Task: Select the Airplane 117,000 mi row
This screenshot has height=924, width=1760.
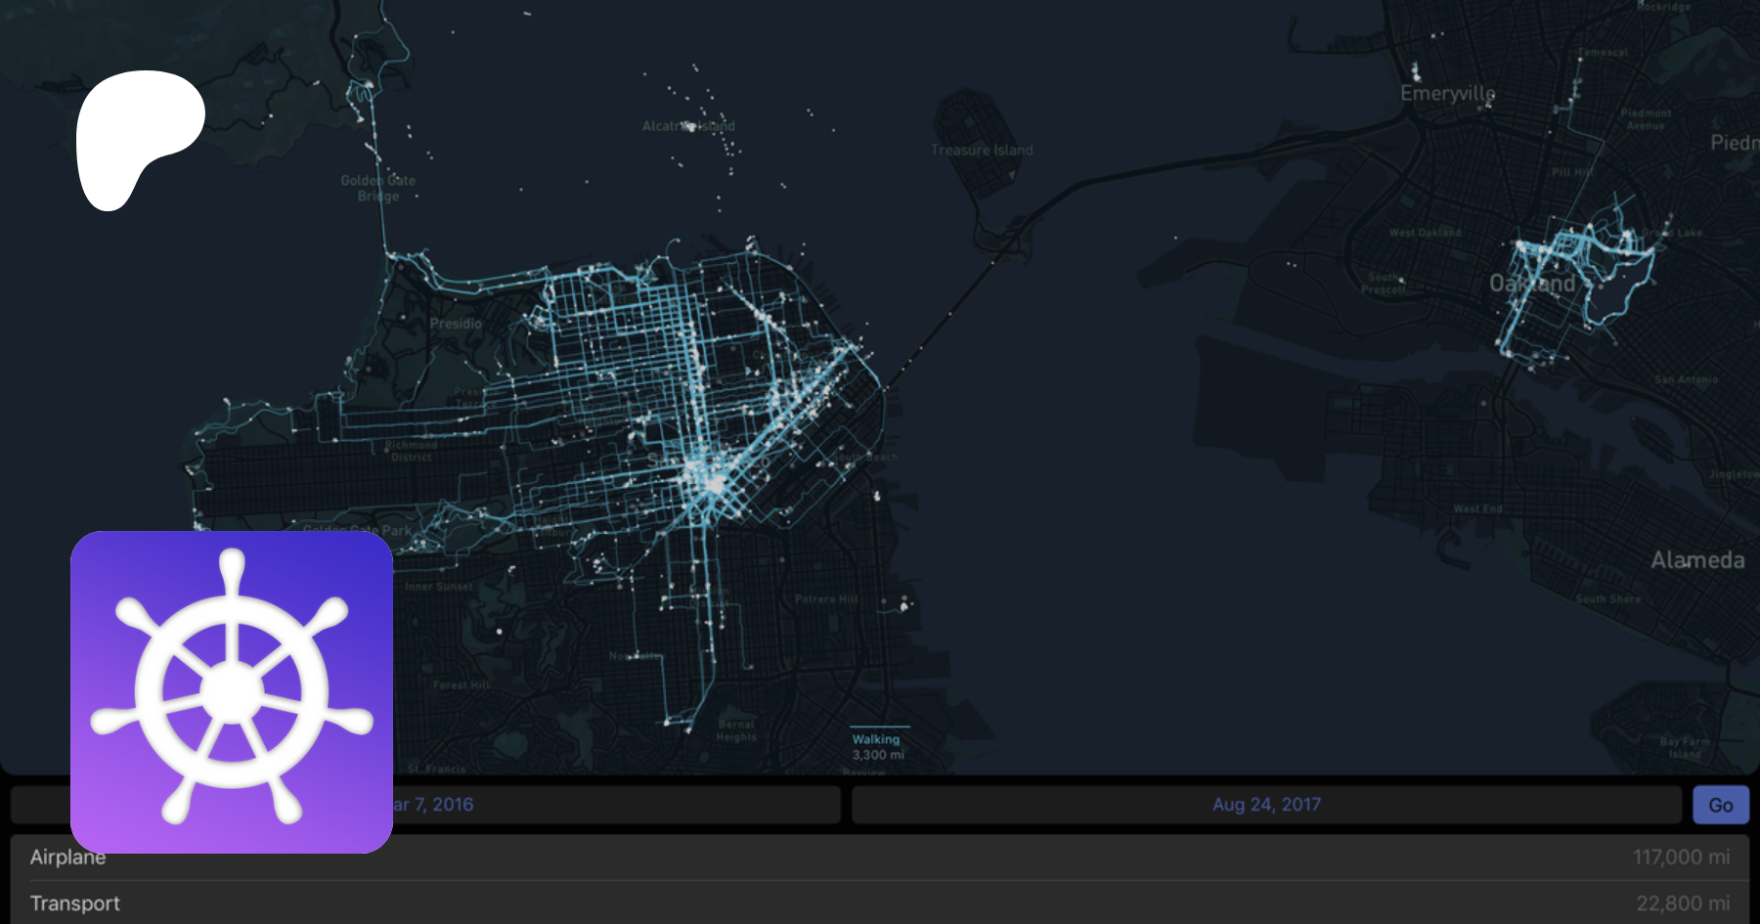Action: tap(880, 858)
